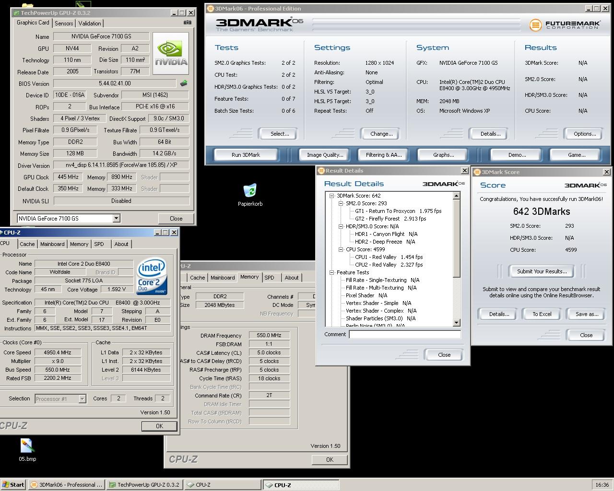Click GPU Clock 445 MHz field

(x=68, y=177)
